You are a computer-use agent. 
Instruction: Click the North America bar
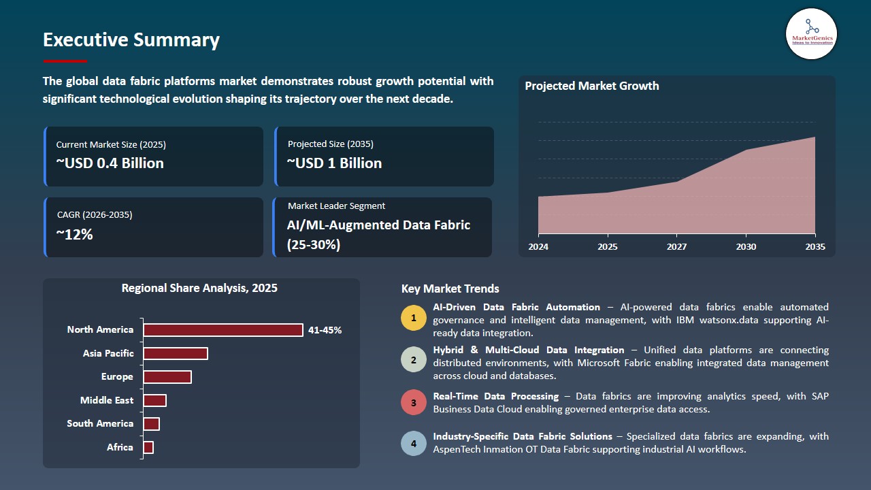[223, 330]
